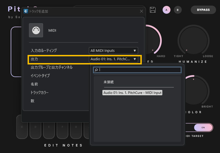Viewport: 220px width, 153px height.
Task: Select the 未接続 option in the list
Action: pos(109,82)
